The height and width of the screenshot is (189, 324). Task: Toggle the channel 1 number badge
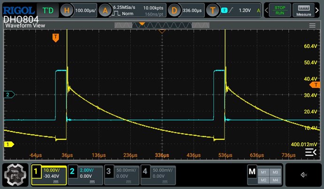[x=36, y=171]
